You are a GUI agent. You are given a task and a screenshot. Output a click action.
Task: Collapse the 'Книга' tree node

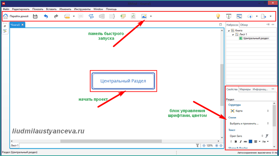[228, 31]
